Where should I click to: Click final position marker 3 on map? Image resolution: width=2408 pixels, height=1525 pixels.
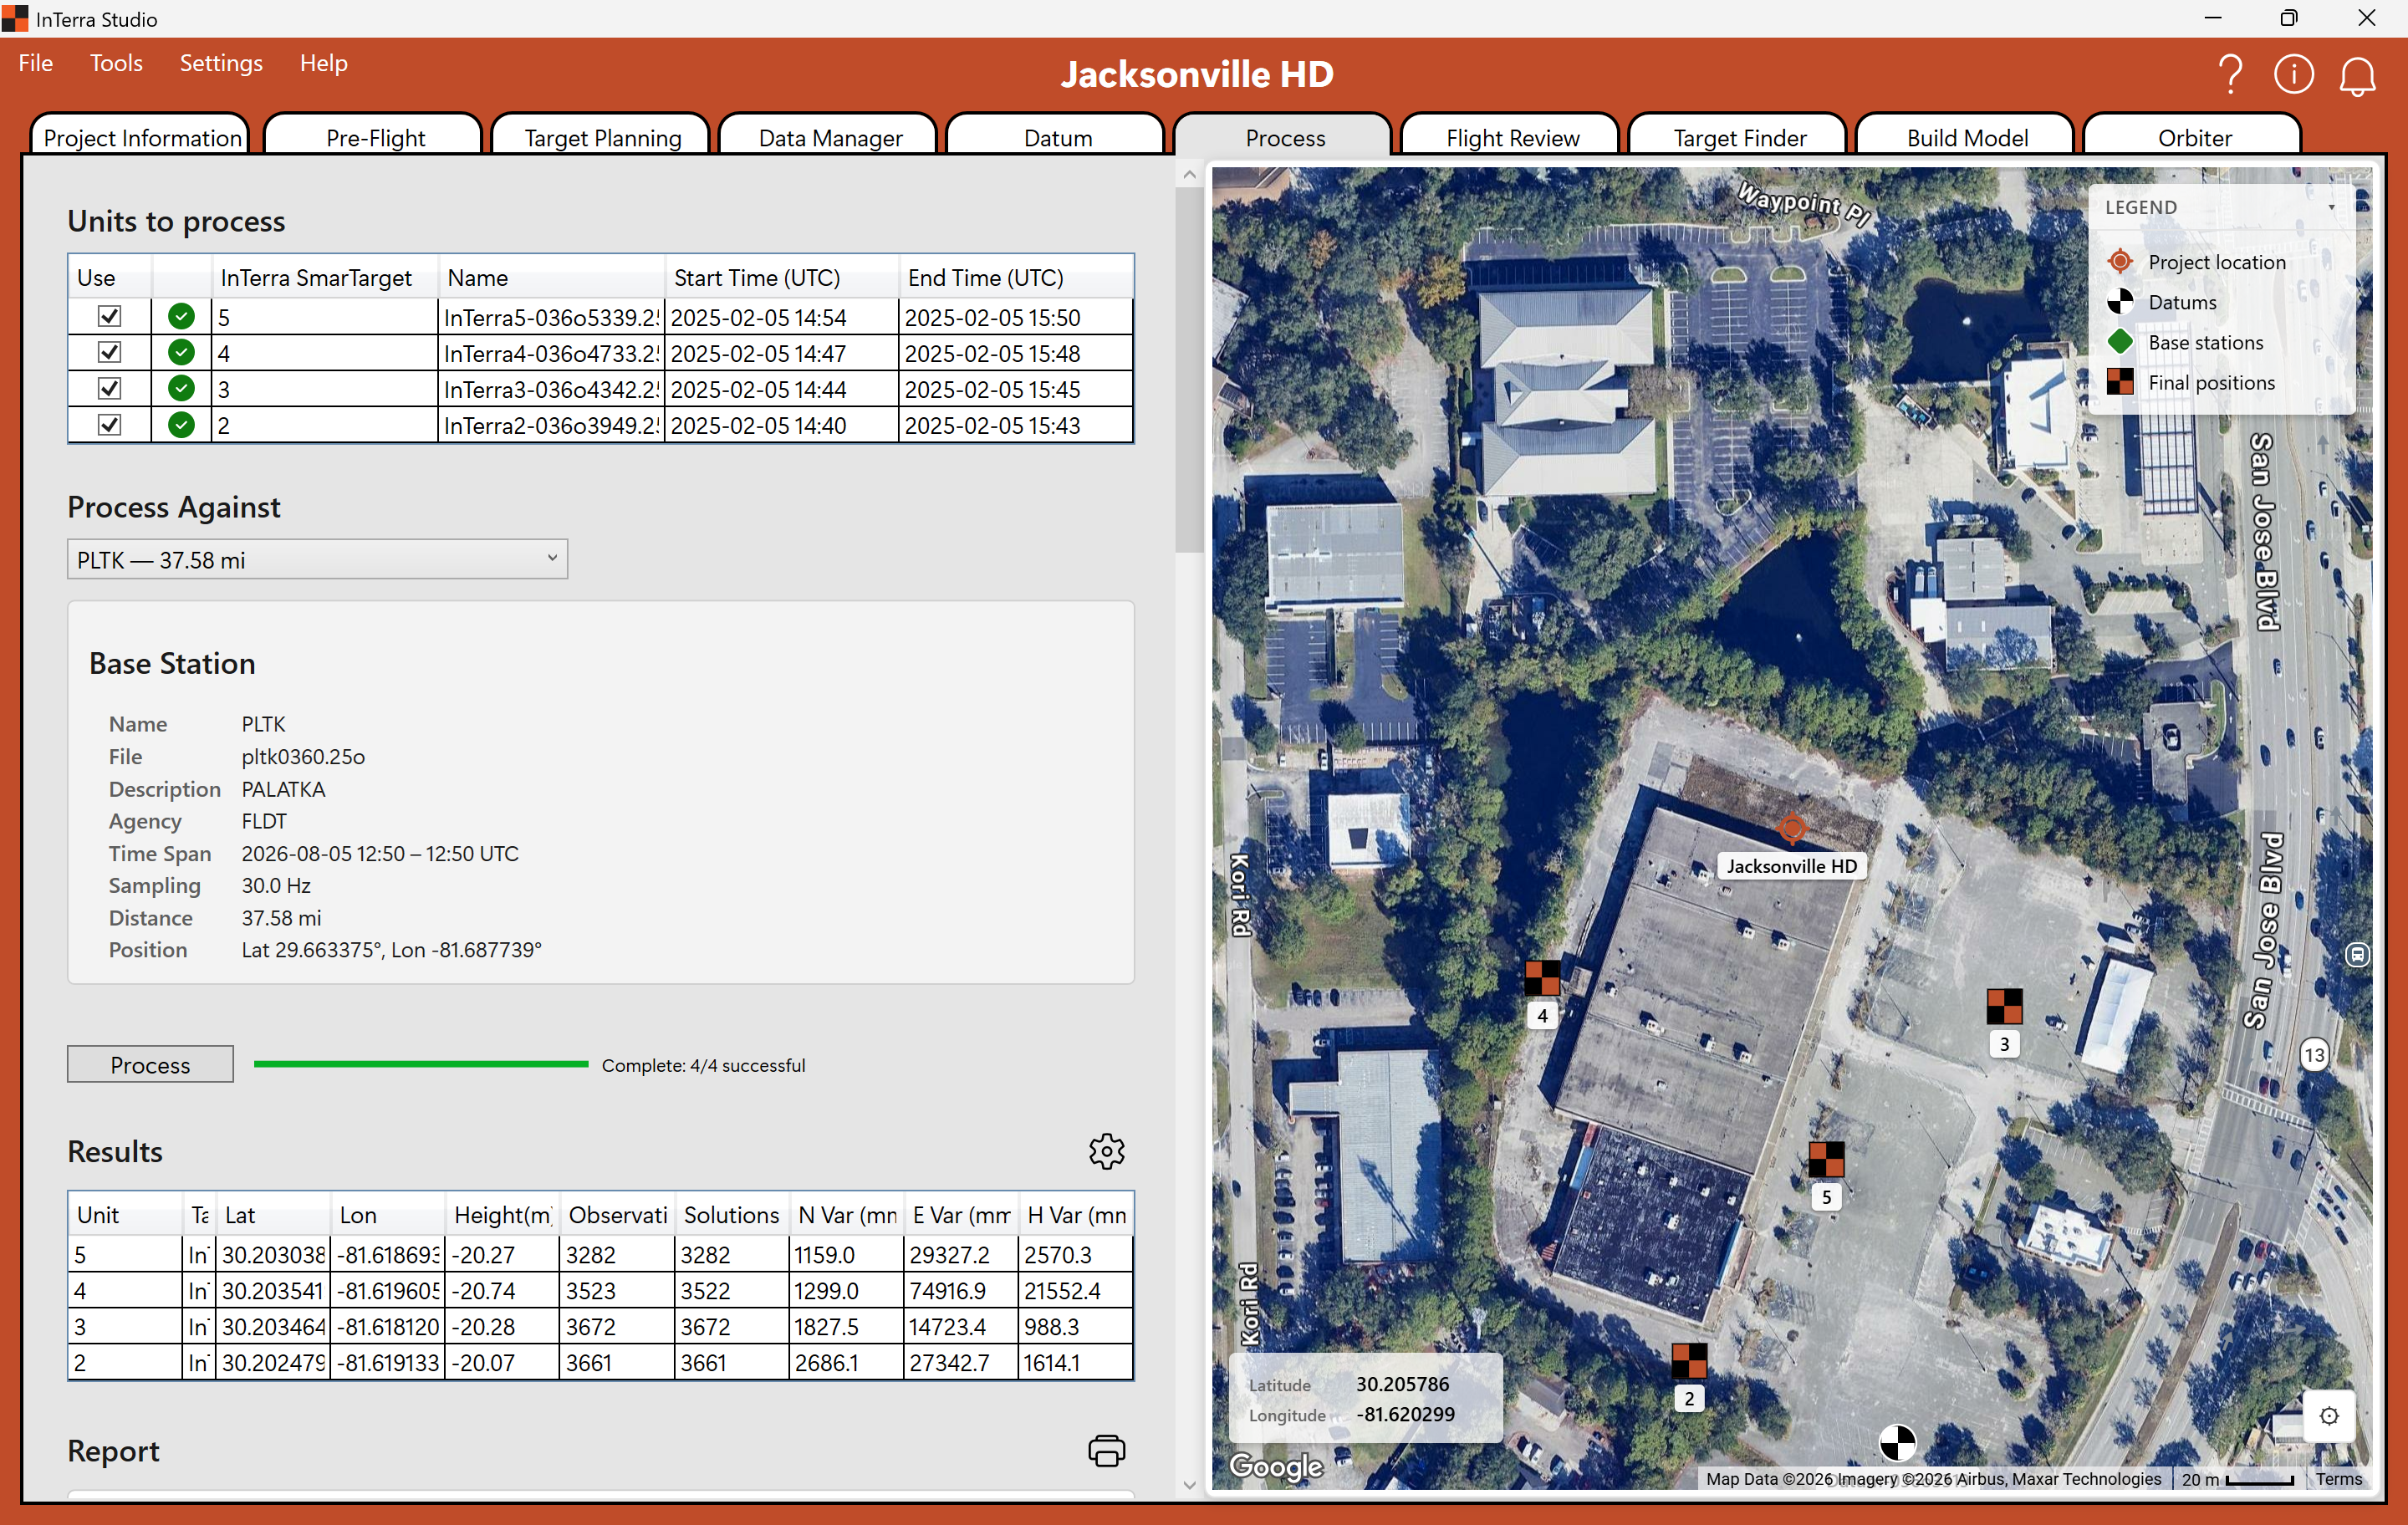pos(2004,1006)
